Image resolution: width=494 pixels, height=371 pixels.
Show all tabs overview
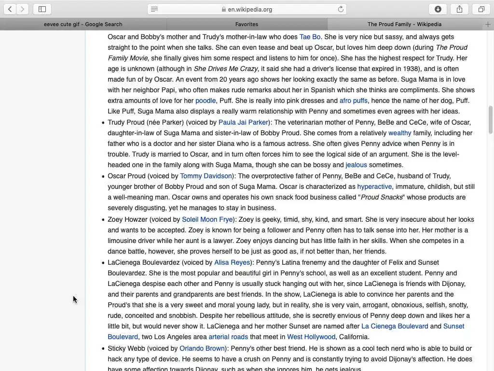click(x=481, y=9)
